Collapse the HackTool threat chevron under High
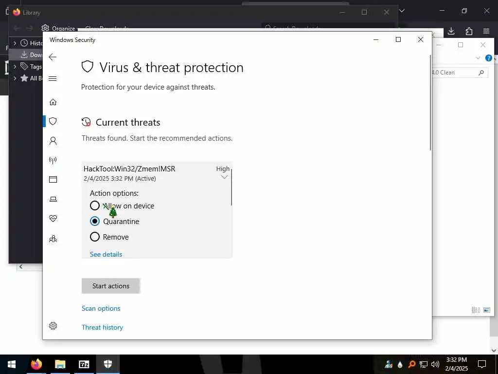 (224, 177)
